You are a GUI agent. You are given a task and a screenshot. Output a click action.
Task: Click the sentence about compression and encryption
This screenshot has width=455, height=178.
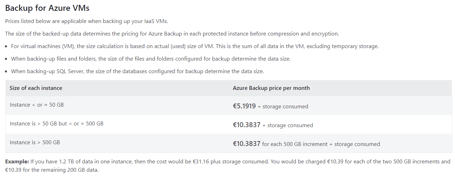click(x=172, y=34)
